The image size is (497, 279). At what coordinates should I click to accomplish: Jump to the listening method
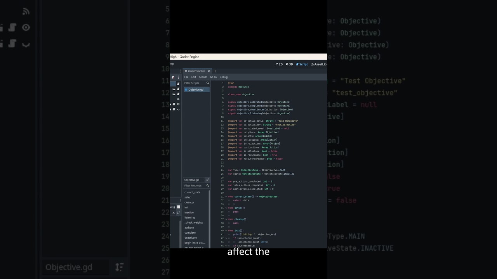pyautogui.click(x=189, y=217)
